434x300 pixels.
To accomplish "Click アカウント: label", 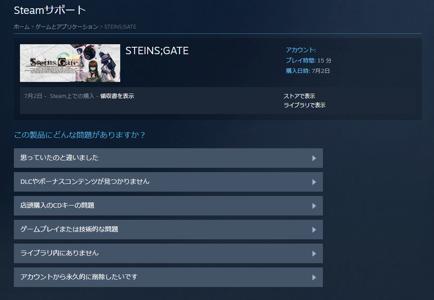I will 301,50.
